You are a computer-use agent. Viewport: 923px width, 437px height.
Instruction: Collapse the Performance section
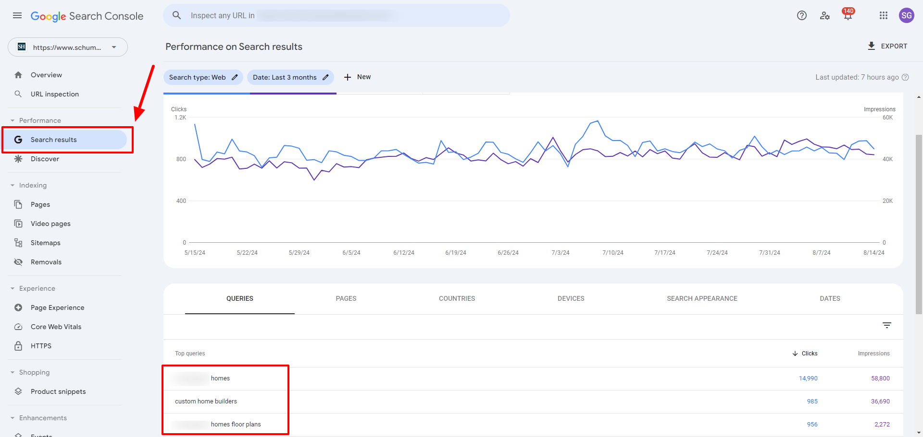[12, 120]
